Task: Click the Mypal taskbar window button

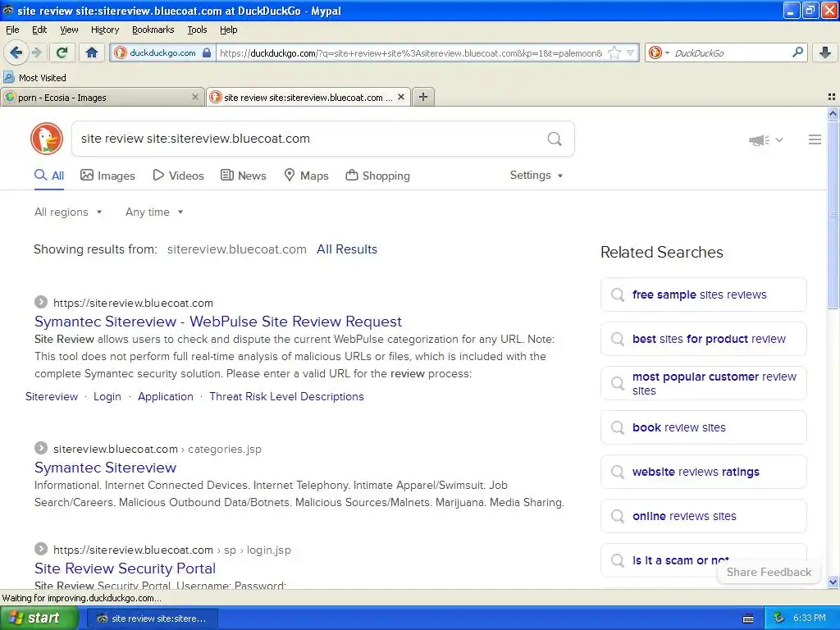Action: (153, 619)
